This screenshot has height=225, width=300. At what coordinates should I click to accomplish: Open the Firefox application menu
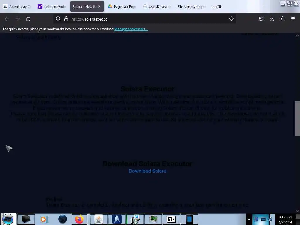293,19
